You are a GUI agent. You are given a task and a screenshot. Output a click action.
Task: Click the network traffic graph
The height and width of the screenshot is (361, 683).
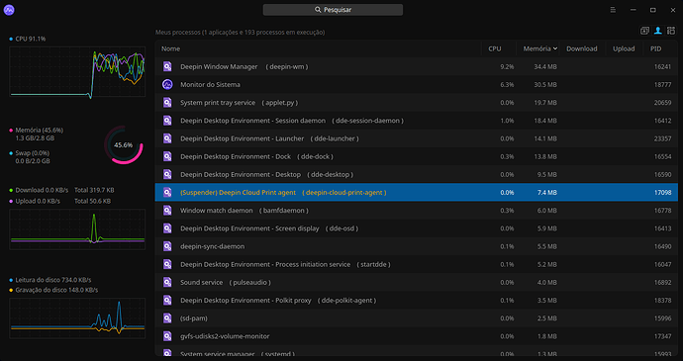[x=77, y=229]
